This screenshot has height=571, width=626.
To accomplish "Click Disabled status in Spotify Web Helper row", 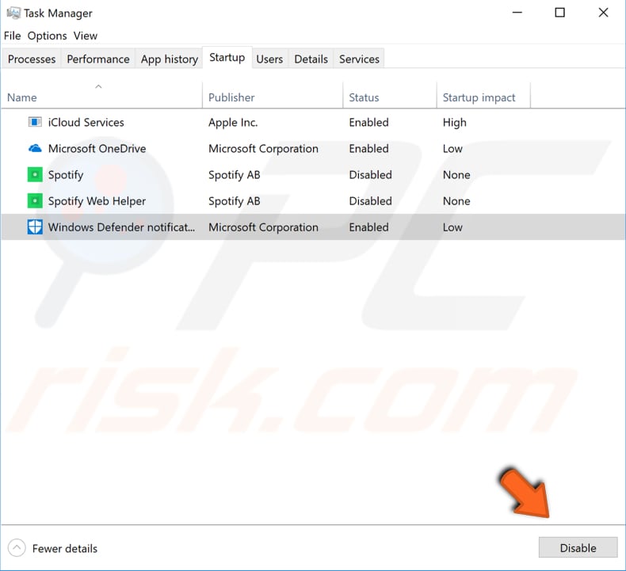I will click(x=370, y=200).
